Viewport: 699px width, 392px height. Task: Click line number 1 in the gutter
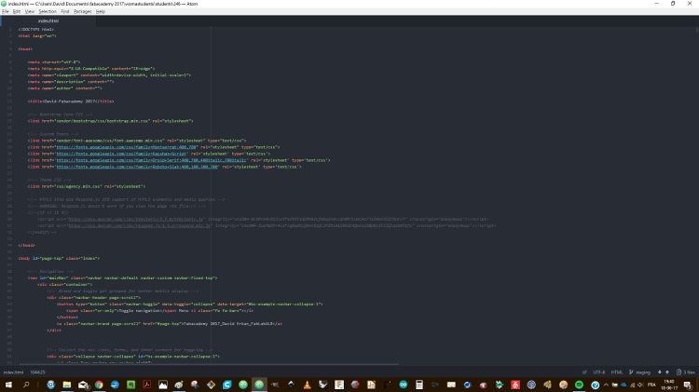[10, 30]
